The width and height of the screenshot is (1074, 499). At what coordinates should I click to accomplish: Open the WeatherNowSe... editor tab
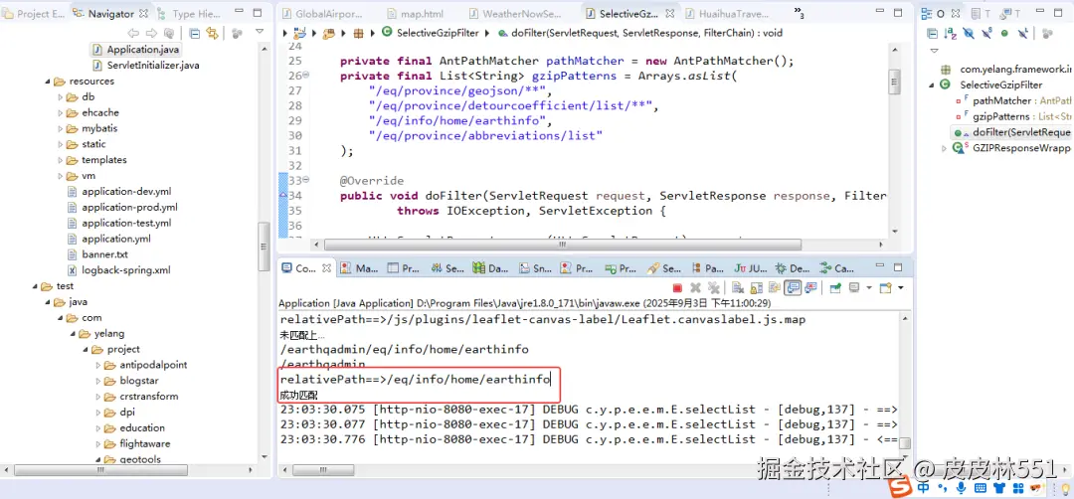tap(514, 13)
